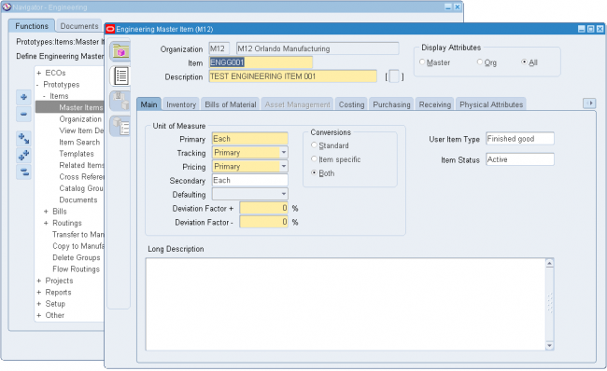
Task: Click the Navigator expand (plus) button
Action: coord(23,97)
